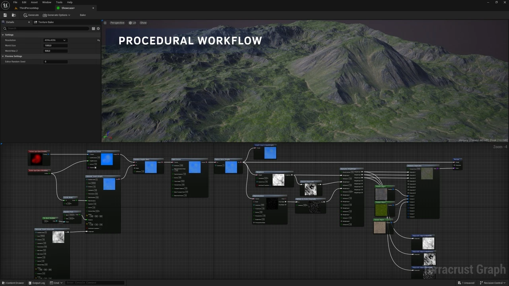Toggle the Channel checkbox on Height From Texture node

pos(95,167)
